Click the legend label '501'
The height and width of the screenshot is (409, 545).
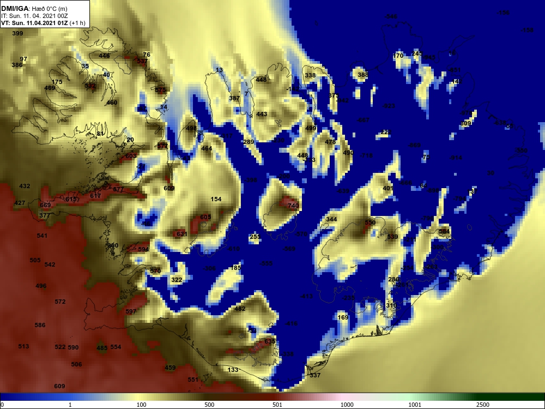tap(277, 405)
